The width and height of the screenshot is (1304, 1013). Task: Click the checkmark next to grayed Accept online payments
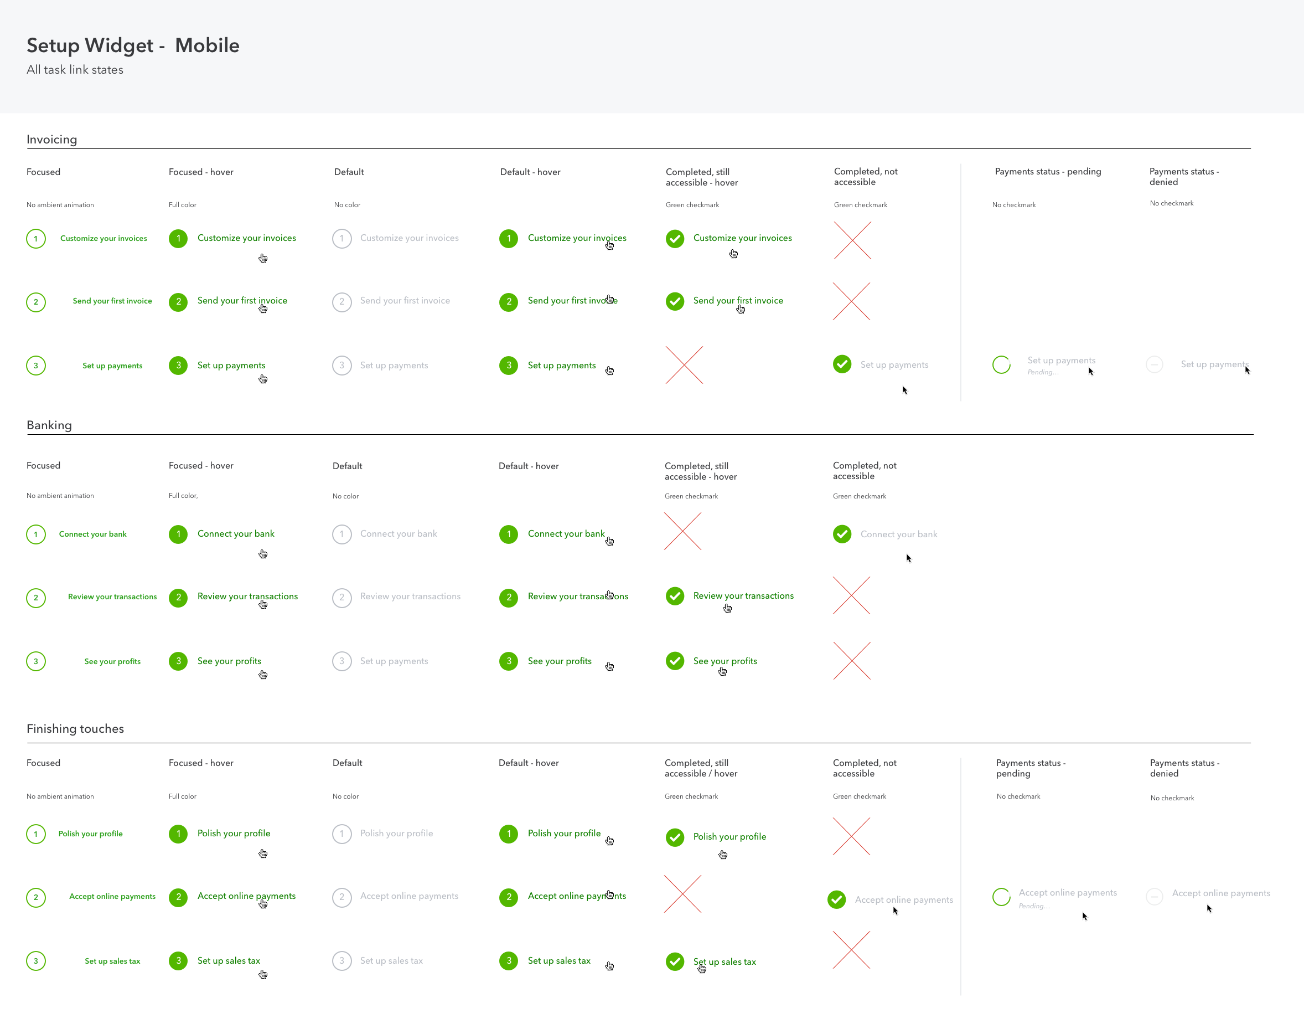(836, 899)
